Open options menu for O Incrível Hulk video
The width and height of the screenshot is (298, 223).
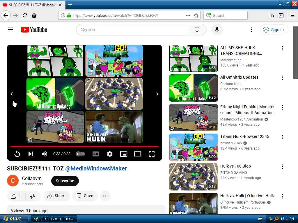282,196
